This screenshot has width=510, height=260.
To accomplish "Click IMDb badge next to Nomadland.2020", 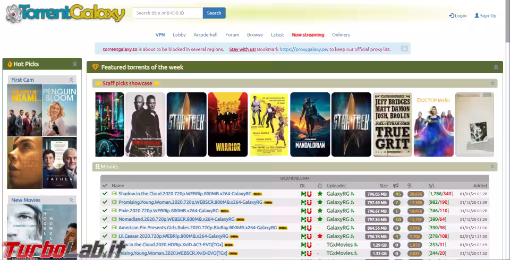I will (x=240, y=219).
